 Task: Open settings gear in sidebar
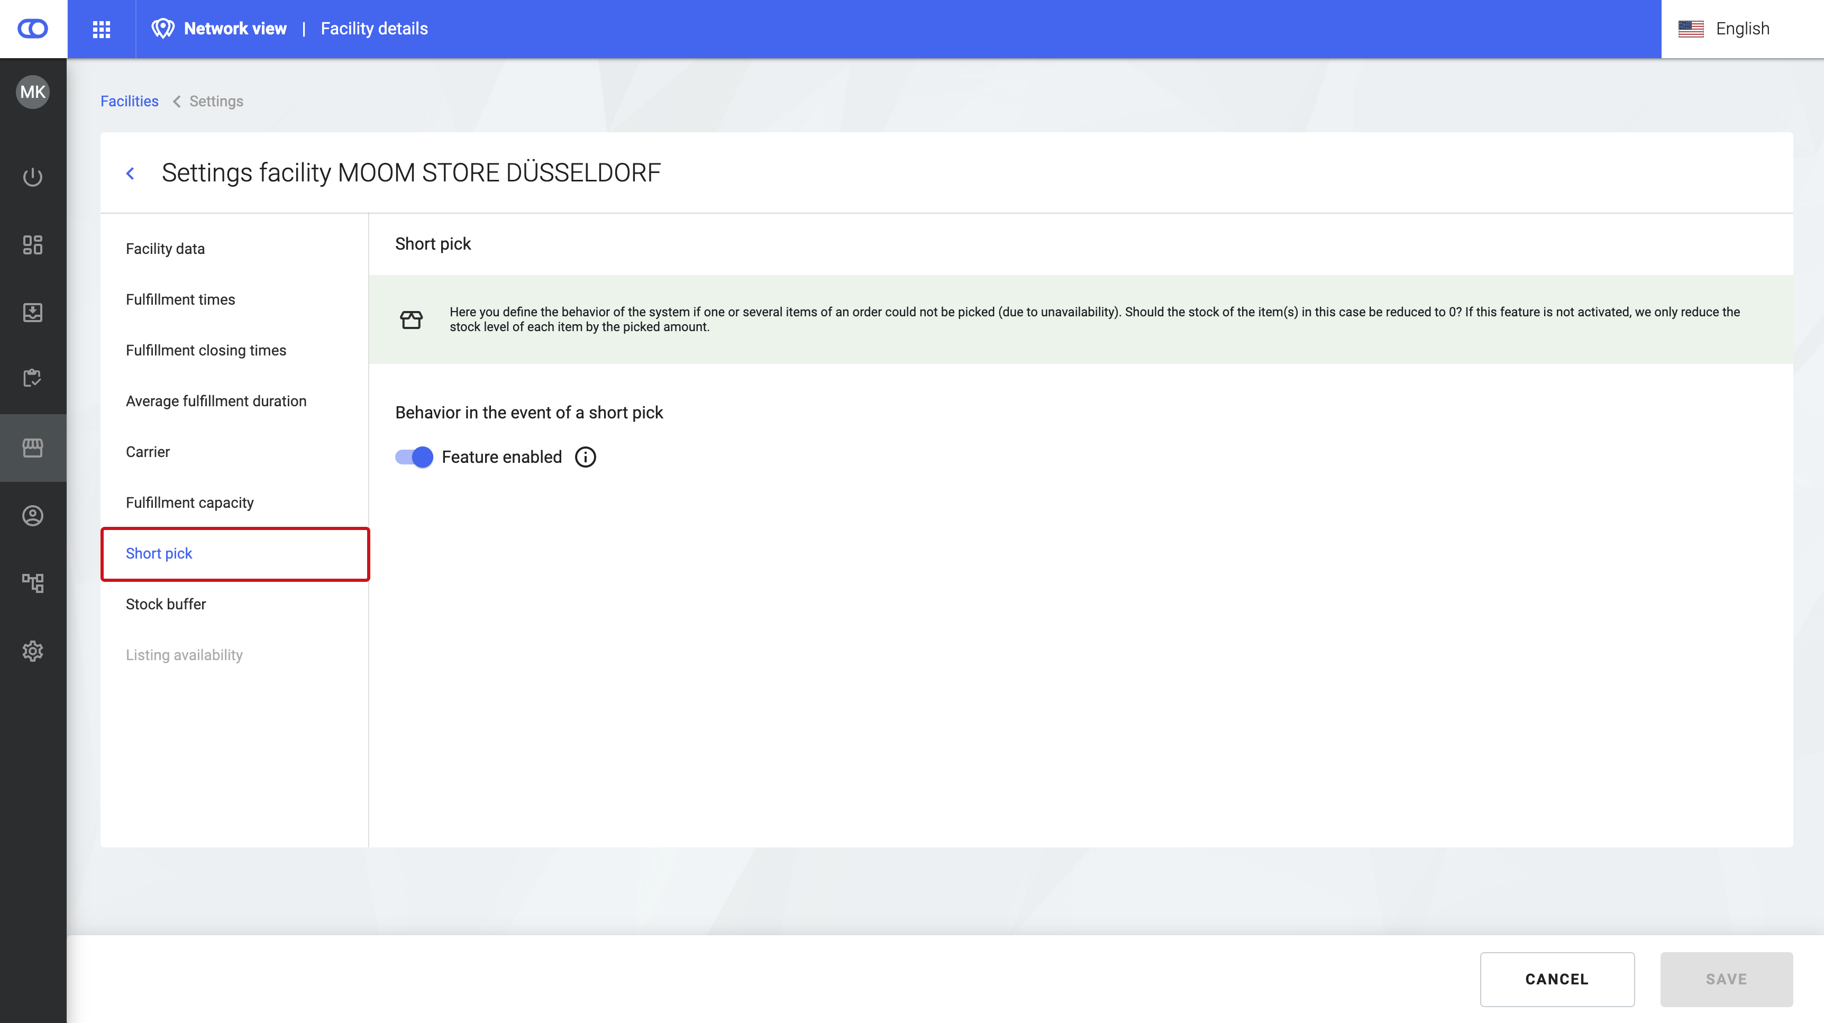click(x=33, y=651)
